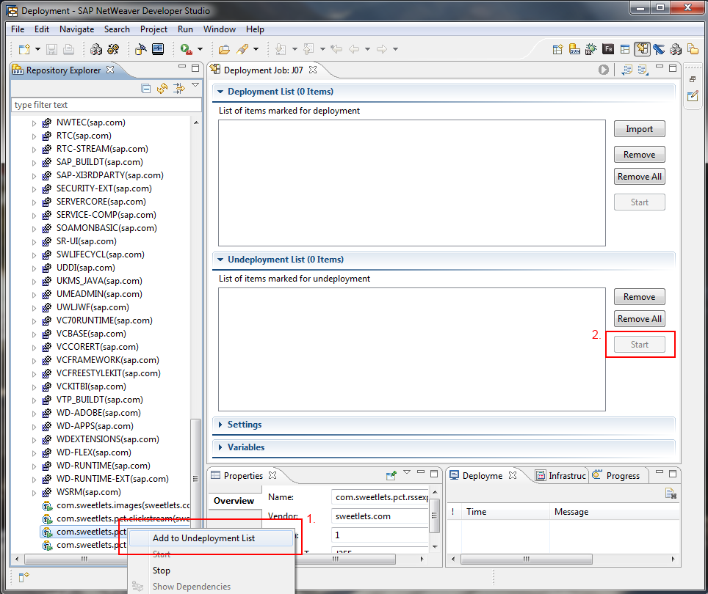Click the Collapse All icon in Repository Explorer

click(146, 89)
